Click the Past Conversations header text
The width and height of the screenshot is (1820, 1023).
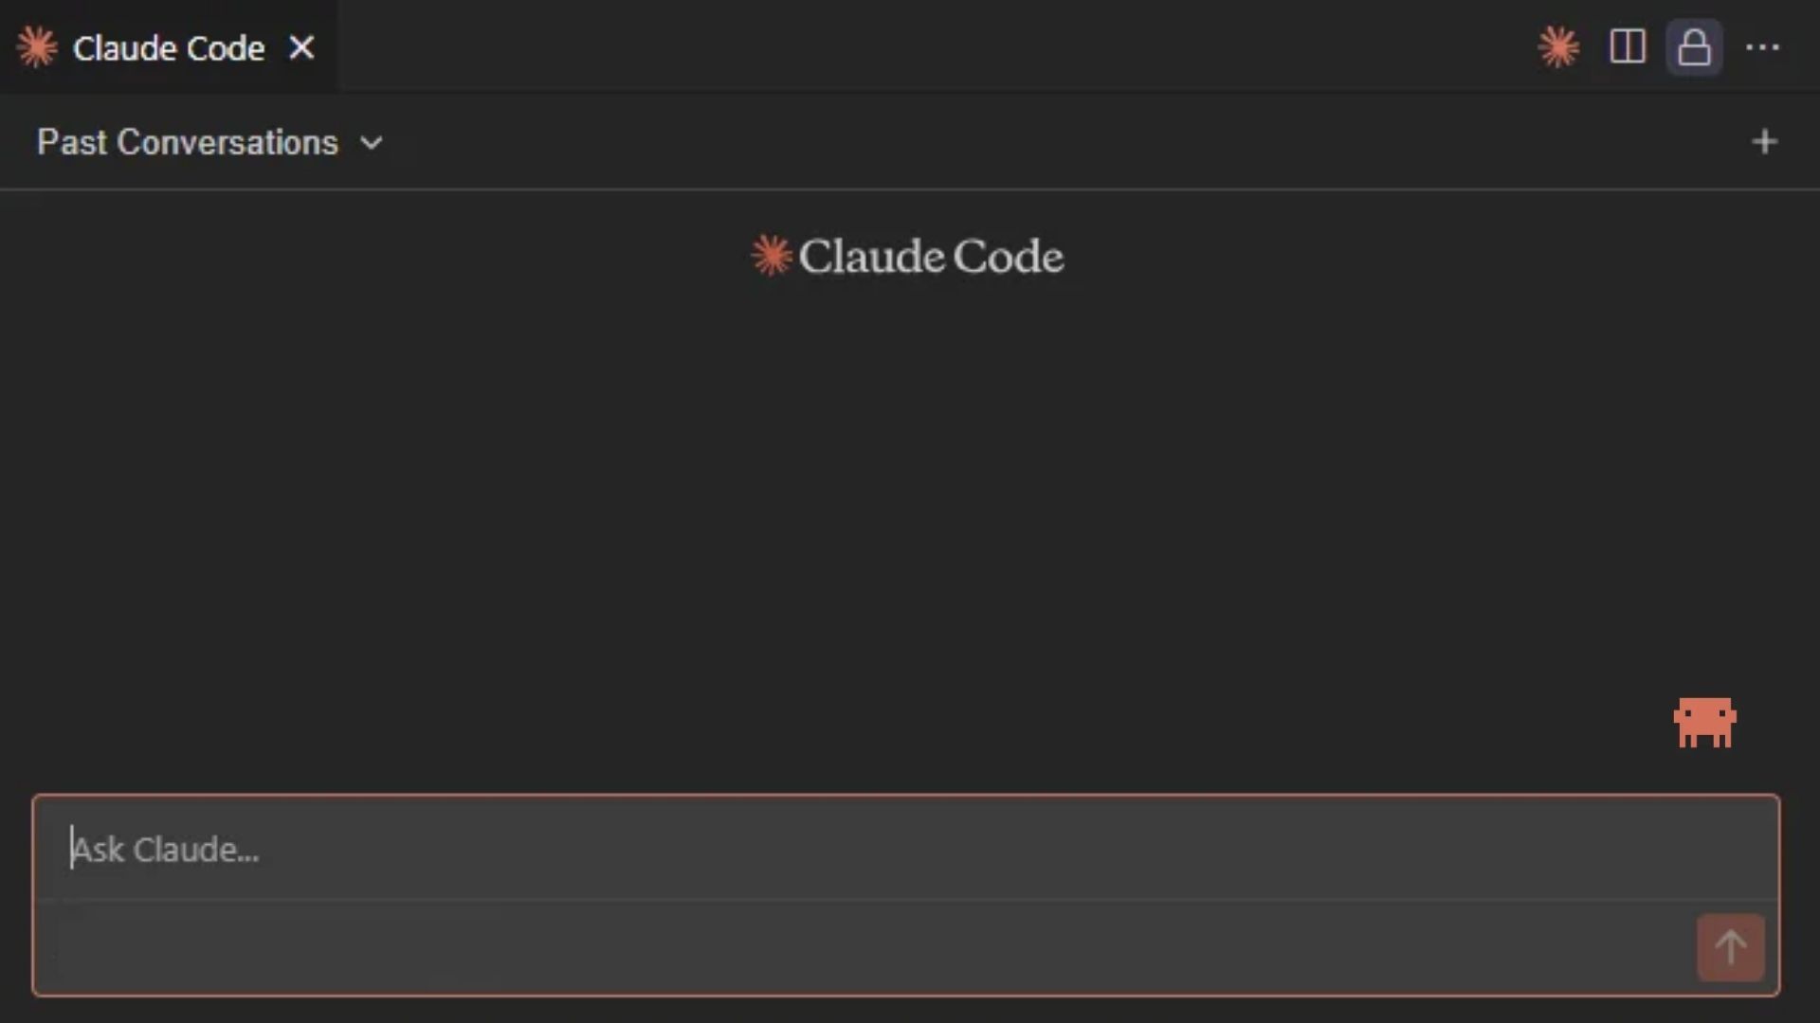pyautogui.click(x=188, y=142)
